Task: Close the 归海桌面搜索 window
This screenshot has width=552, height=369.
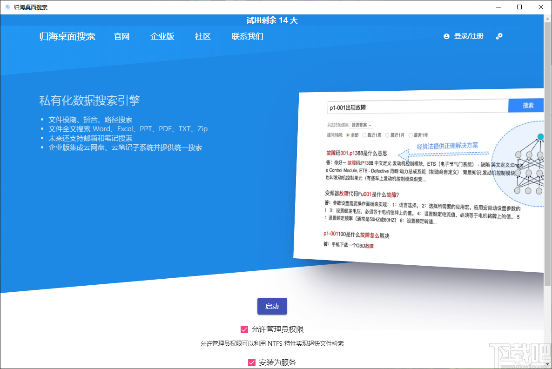Action: [x=541, y=7]
